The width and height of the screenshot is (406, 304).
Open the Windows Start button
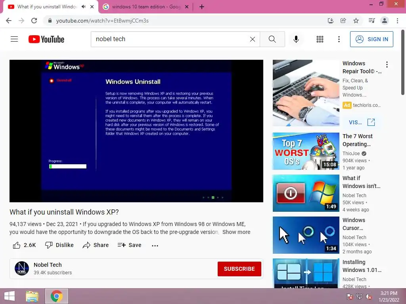point(10,296)
